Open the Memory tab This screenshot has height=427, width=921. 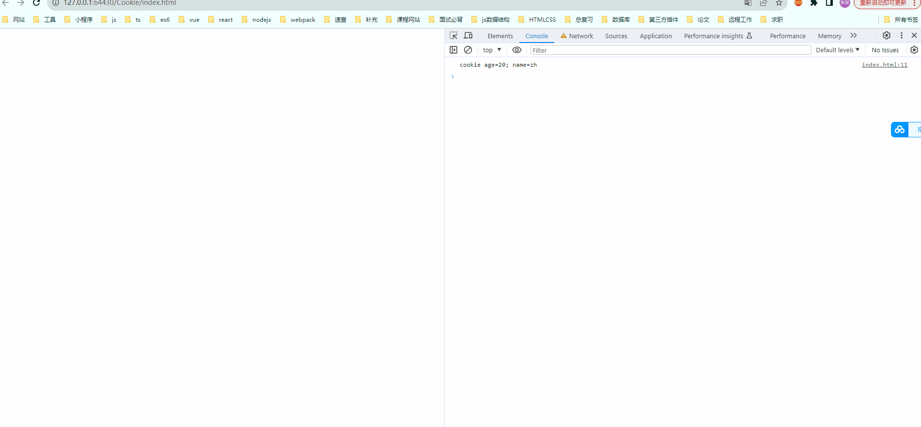tap(829, 36)
